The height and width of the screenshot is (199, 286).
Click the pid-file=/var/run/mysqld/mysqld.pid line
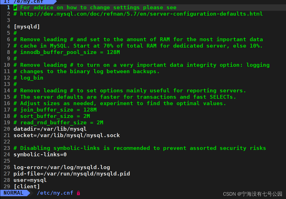pos(72,174)
